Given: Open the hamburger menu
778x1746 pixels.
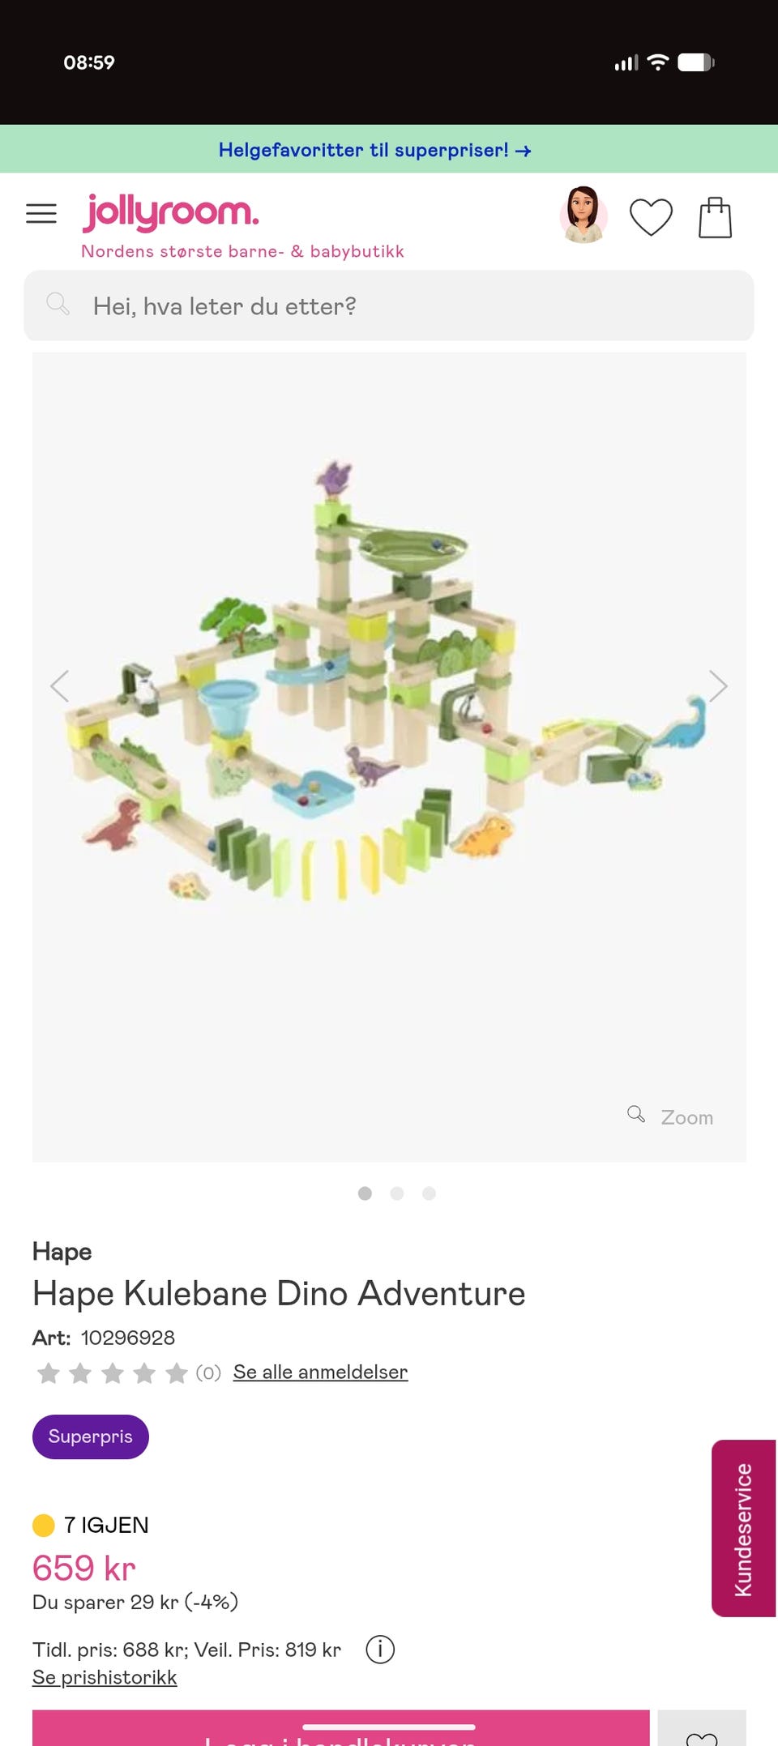Looking at the screenshot, I should click(x=41, y=214).
